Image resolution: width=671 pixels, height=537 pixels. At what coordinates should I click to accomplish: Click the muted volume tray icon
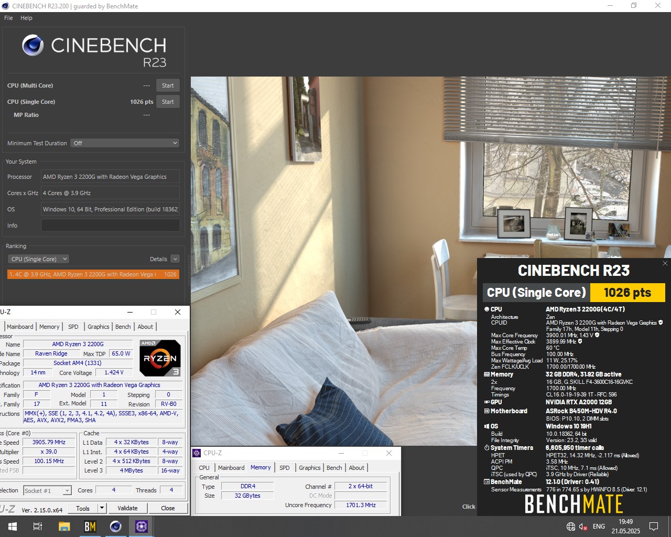point(583,527)
